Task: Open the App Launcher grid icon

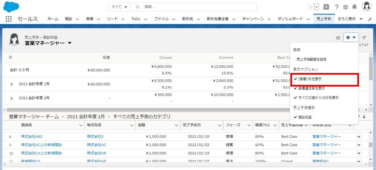Action: point(9,19)
